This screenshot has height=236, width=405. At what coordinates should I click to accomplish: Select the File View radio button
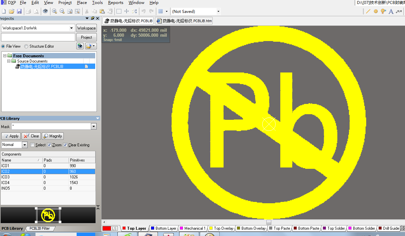(x=3, y=46)
